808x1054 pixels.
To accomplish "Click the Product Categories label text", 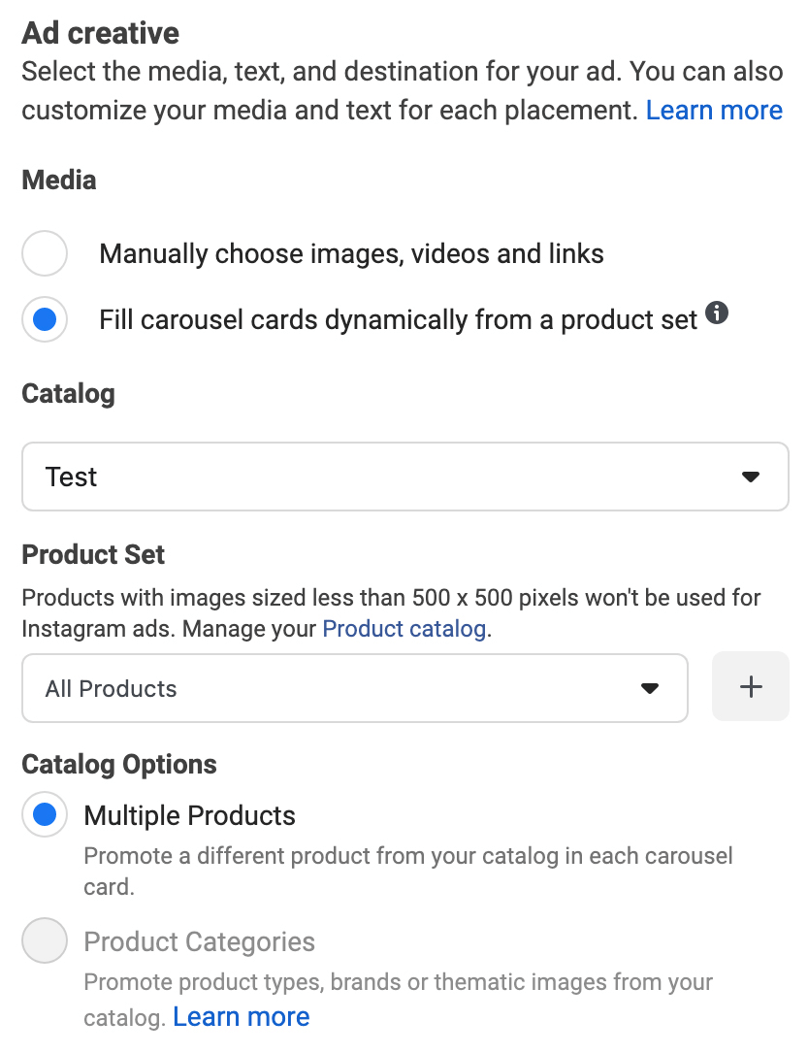I will pyautogui.click(x=200, y=941).
